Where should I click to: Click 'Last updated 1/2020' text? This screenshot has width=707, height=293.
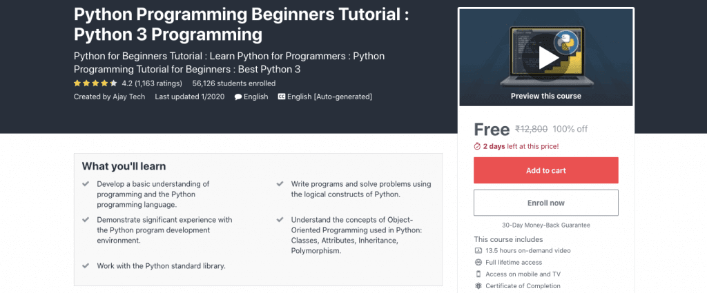(189, 97)
